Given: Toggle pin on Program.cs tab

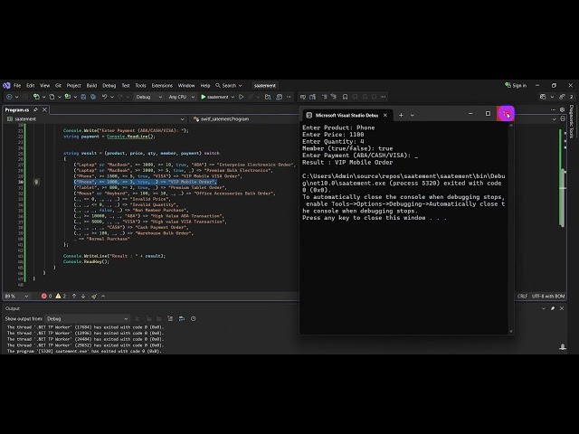Looking at the screenshot, I should pyautogui.click(x=36, y=109).
